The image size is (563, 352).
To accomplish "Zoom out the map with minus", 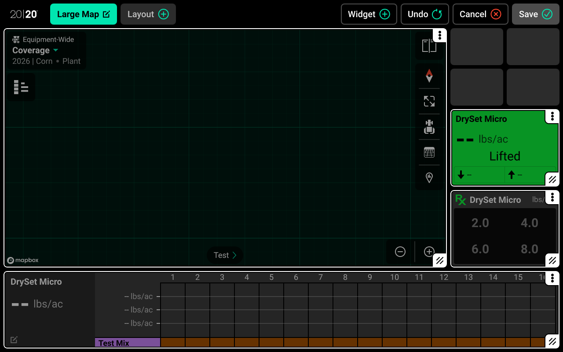I will point(400,252).
